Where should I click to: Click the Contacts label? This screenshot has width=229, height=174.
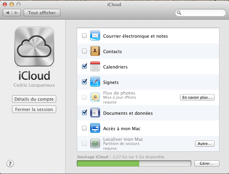click(x=112, y=51)
